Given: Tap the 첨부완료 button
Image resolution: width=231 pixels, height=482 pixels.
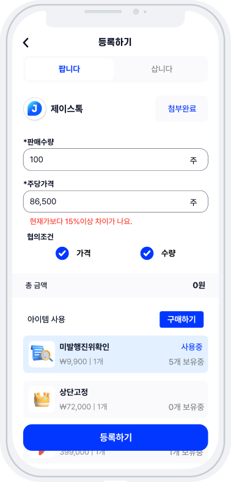Looking at the screenshot, I should (182, 109).
